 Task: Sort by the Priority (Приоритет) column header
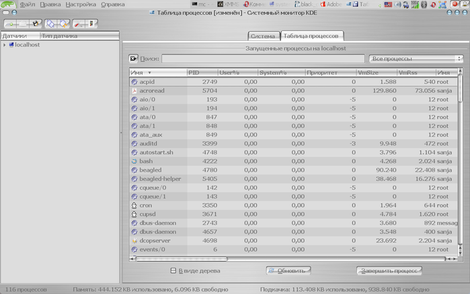click(x=331, y=73)
